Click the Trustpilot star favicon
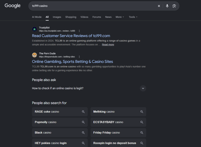 [35, 29]
